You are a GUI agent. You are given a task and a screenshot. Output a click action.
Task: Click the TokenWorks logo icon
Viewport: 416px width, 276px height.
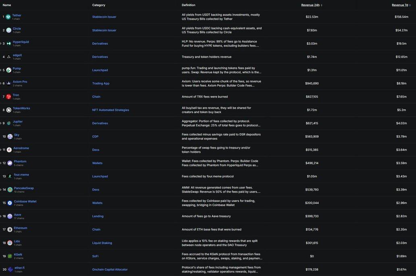[x=8, y=110]
